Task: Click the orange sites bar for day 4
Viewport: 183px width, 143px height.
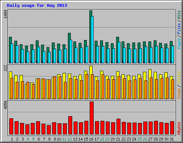Action: click(x=28, y=90)
